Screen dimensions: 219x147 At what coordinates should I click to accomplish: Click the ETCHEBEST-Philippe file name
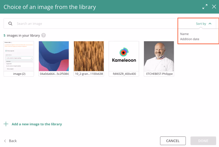(x=159, y=74)
